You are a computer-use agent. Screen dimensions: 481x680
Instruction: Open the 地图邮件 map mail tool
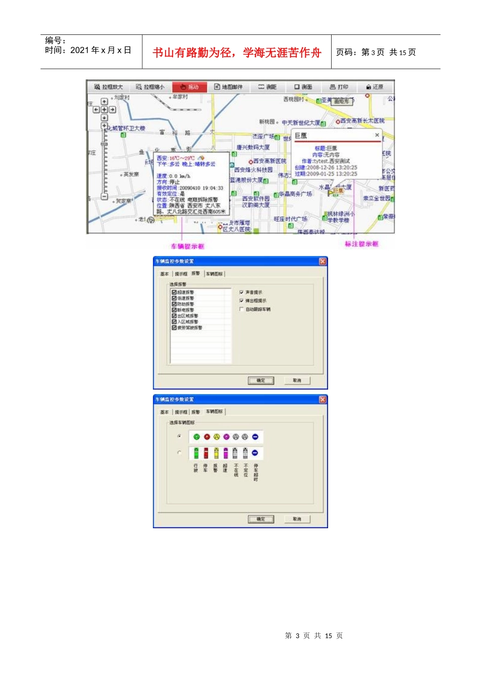(228, 87)
